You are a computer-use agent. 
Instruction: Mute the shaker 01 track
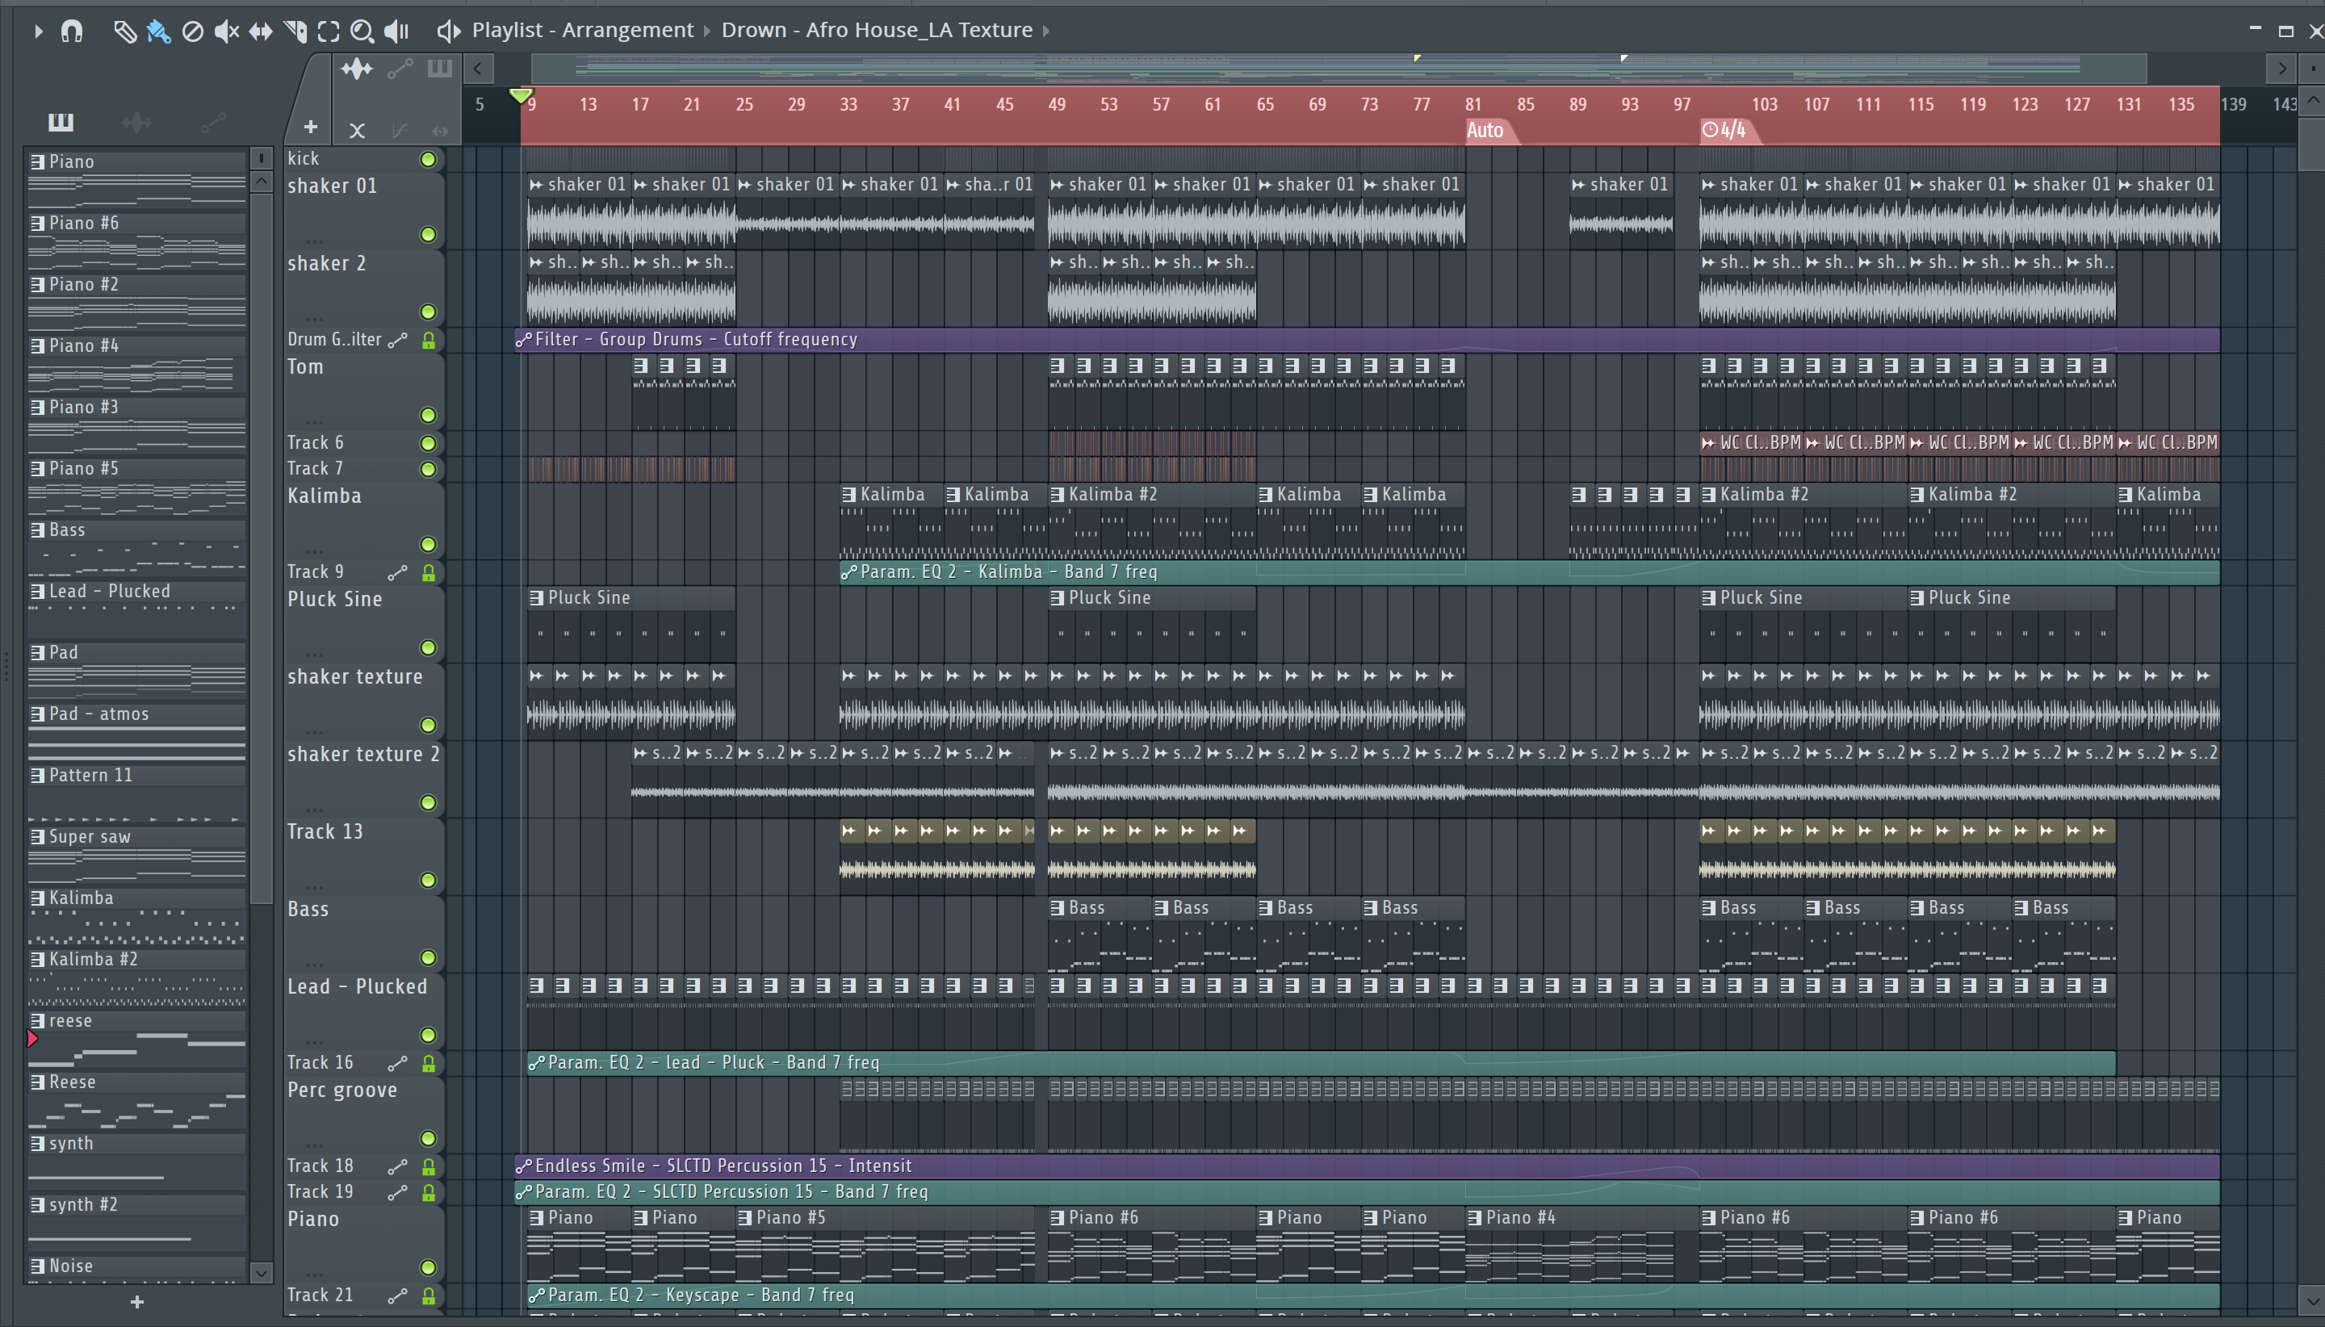pos(429,235)
